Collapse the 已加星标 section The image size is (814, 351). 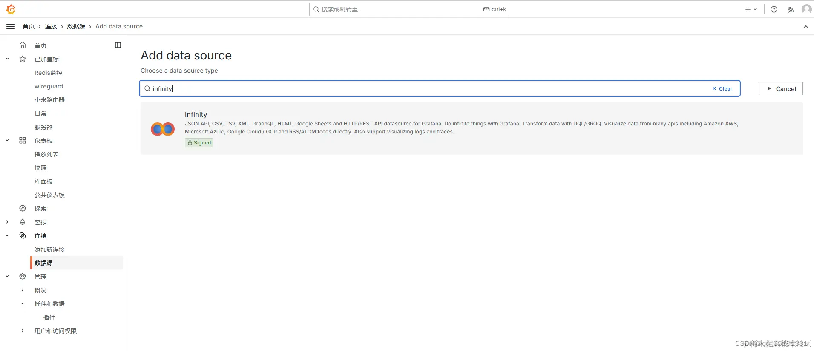(7, 59)
